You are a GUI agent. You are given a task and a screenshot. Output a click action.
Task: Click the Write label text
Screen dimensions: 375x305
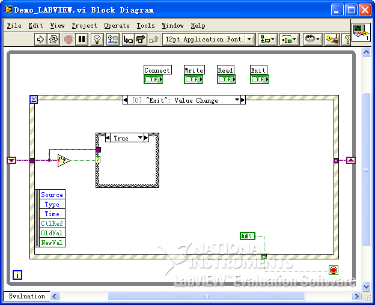pos(194,70)
